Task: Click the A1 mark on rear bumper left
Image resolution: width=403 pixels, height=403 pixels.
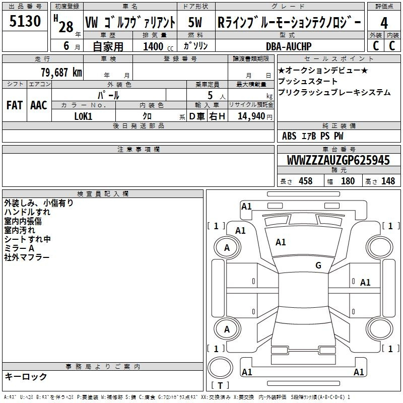Action: tap(247, 372)
